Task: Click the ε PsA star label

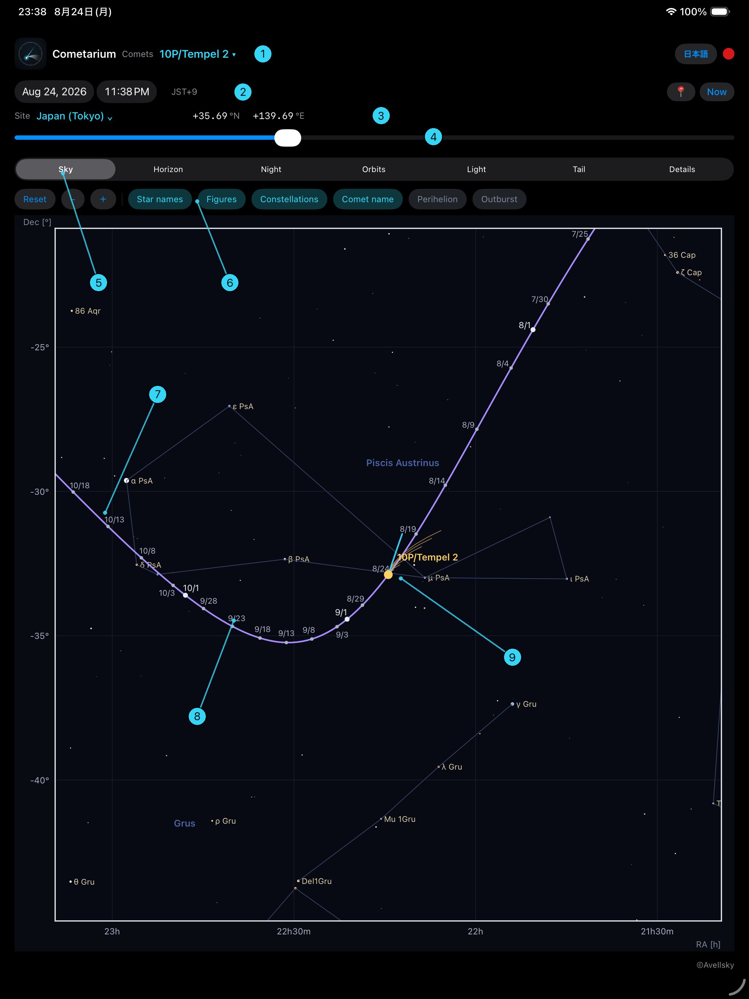Action: tap(243, 407)
